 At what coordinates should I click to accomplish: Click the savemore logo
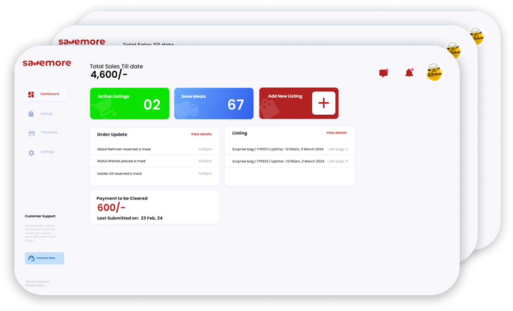[47, 63]
